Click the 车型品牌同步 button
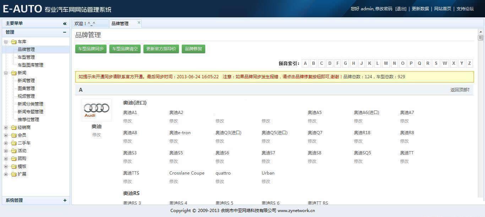 point(91,49)
